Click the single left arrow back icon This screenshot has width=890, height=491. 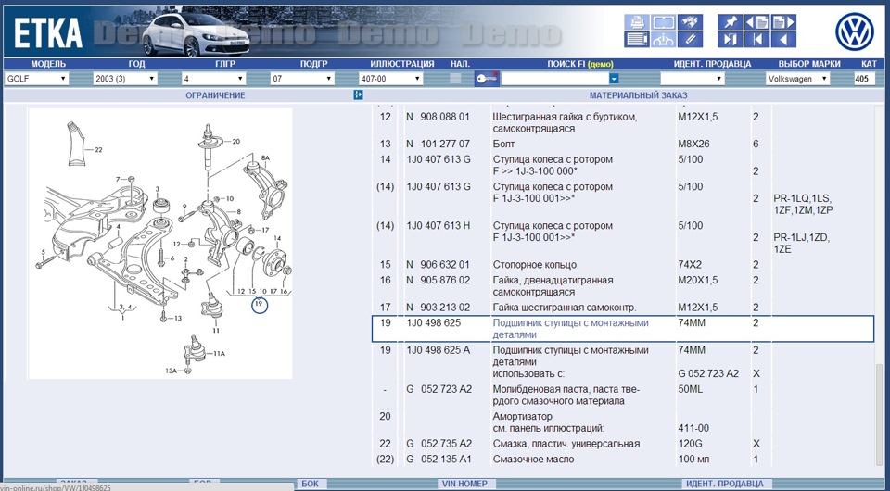click(783, 40)
